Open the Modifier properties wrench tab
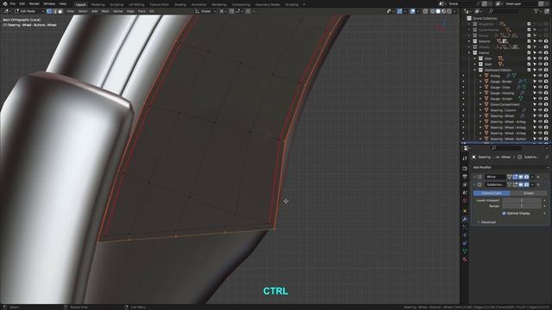The image size is (552, 310). tap(465, 220)
